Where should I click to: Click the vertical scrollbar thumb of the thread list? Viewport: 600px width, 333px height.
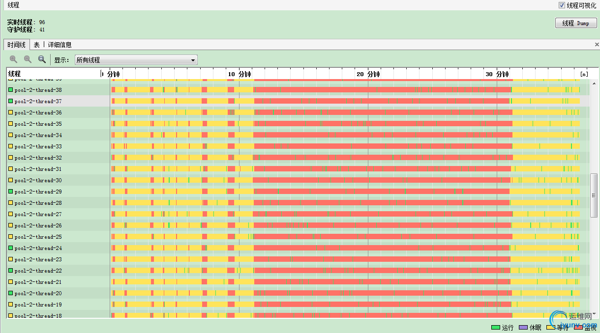[594, 195]
